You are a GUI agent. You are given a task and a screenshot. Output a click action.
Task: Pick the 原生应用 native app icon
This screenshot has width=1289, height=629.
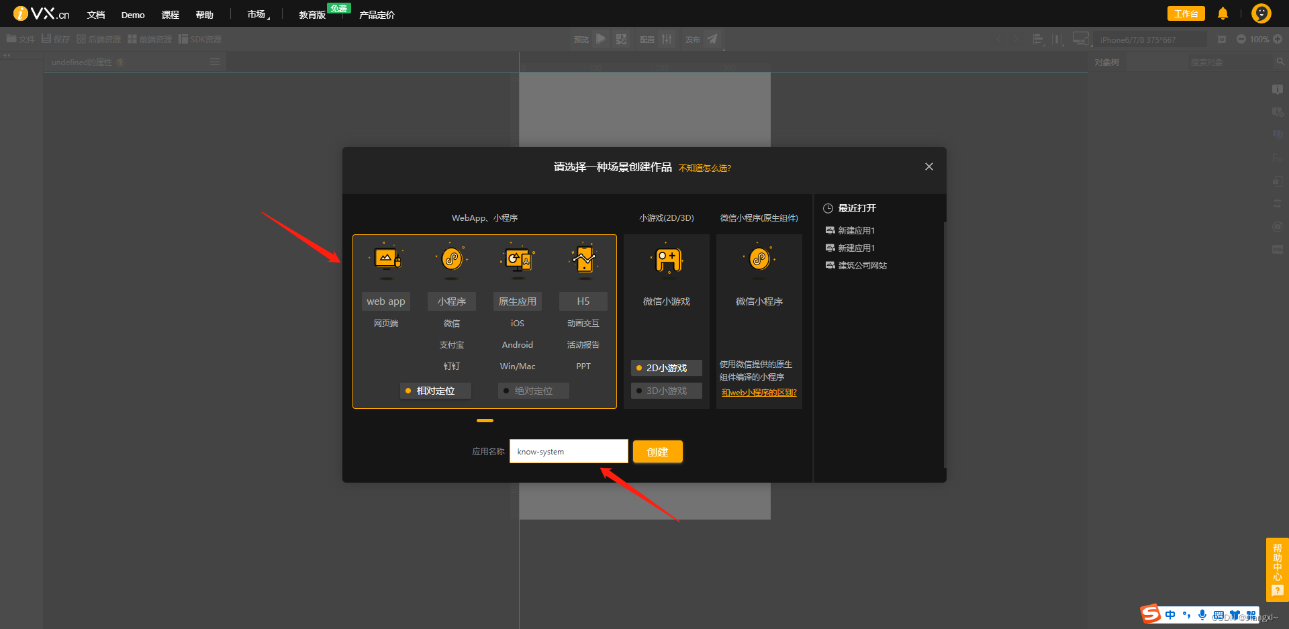pyautogui.click(x=518, y=260)
